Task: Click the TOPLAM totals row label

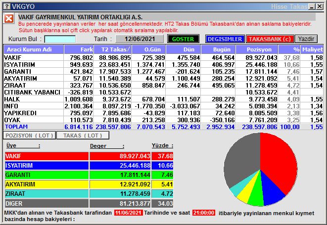Action: [16, 127]
